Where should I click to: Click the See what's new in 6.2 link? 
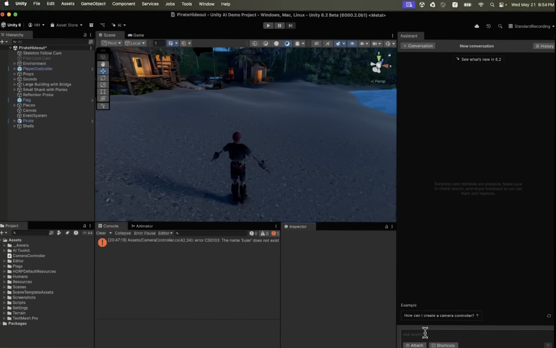(x=479, y=59)
